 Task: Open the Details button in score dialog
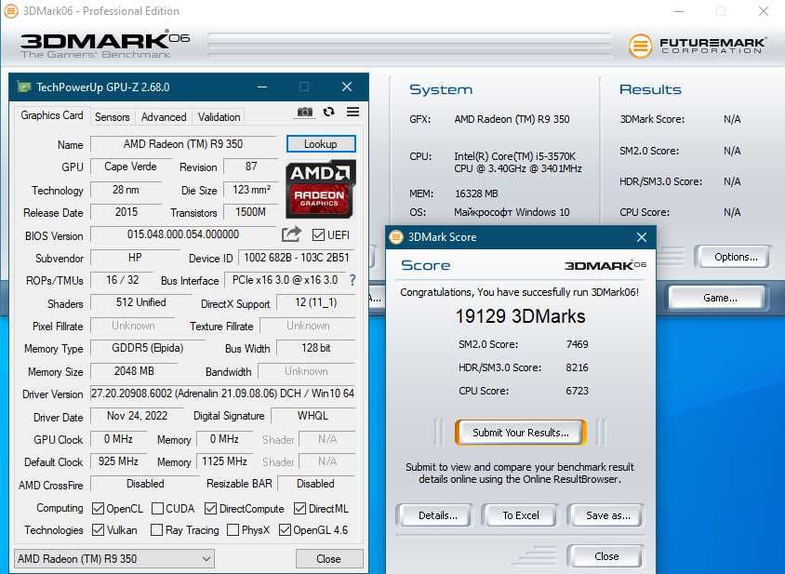pyautogui.click(x=437, y=515)
